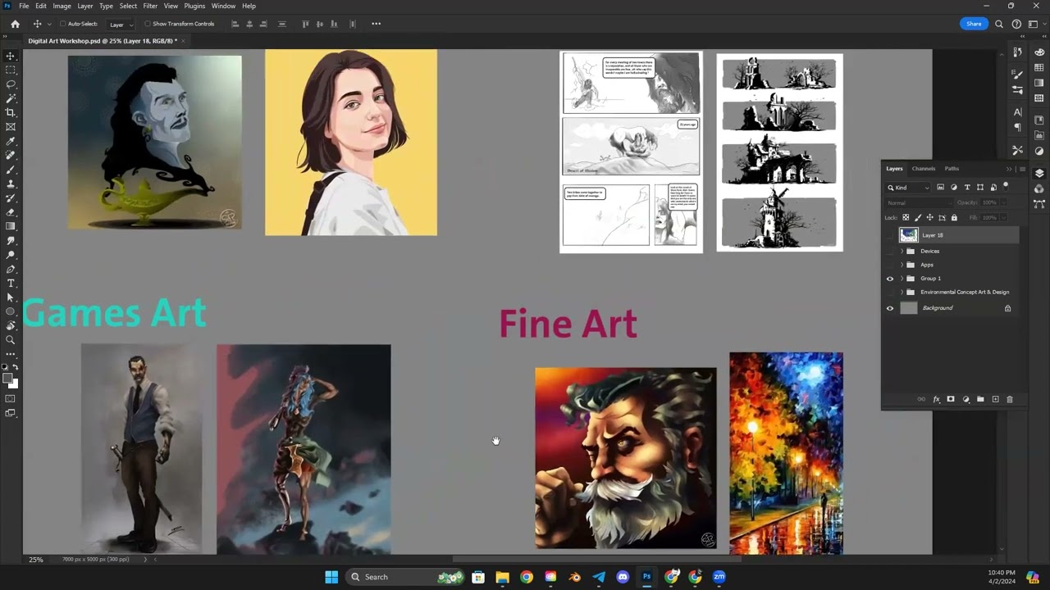
Task: Enable Show Transform Controls checkbox
Action: coord(148,24)
